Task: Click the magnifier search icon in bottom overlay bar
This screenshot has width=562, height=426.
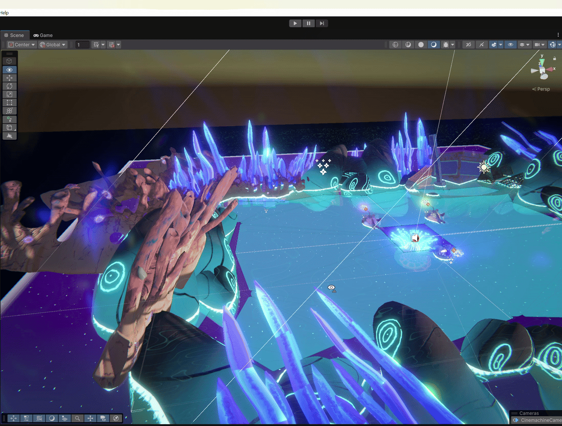Action: point(77,419)
